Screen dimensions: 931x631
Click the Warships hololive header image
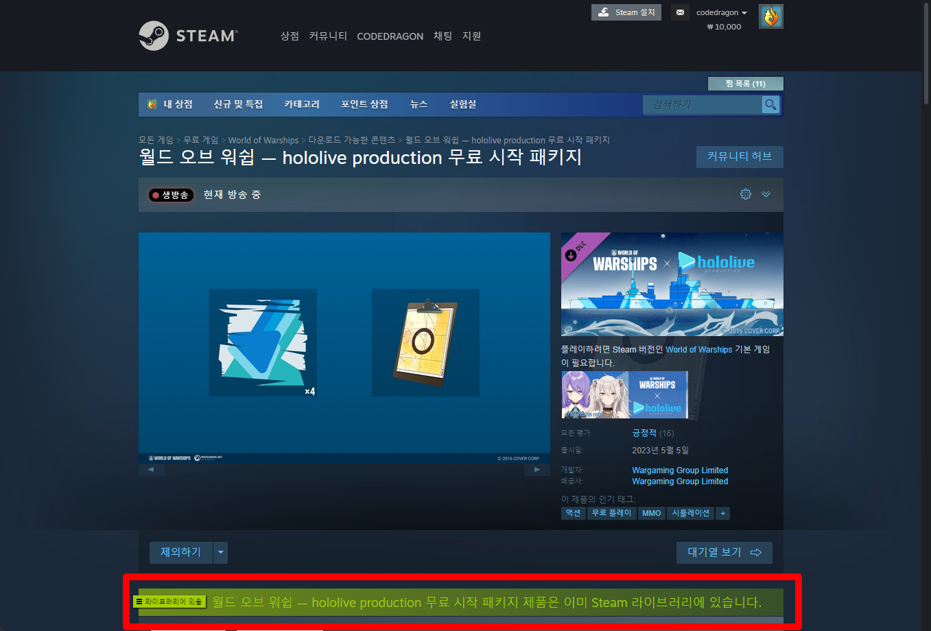672,284
